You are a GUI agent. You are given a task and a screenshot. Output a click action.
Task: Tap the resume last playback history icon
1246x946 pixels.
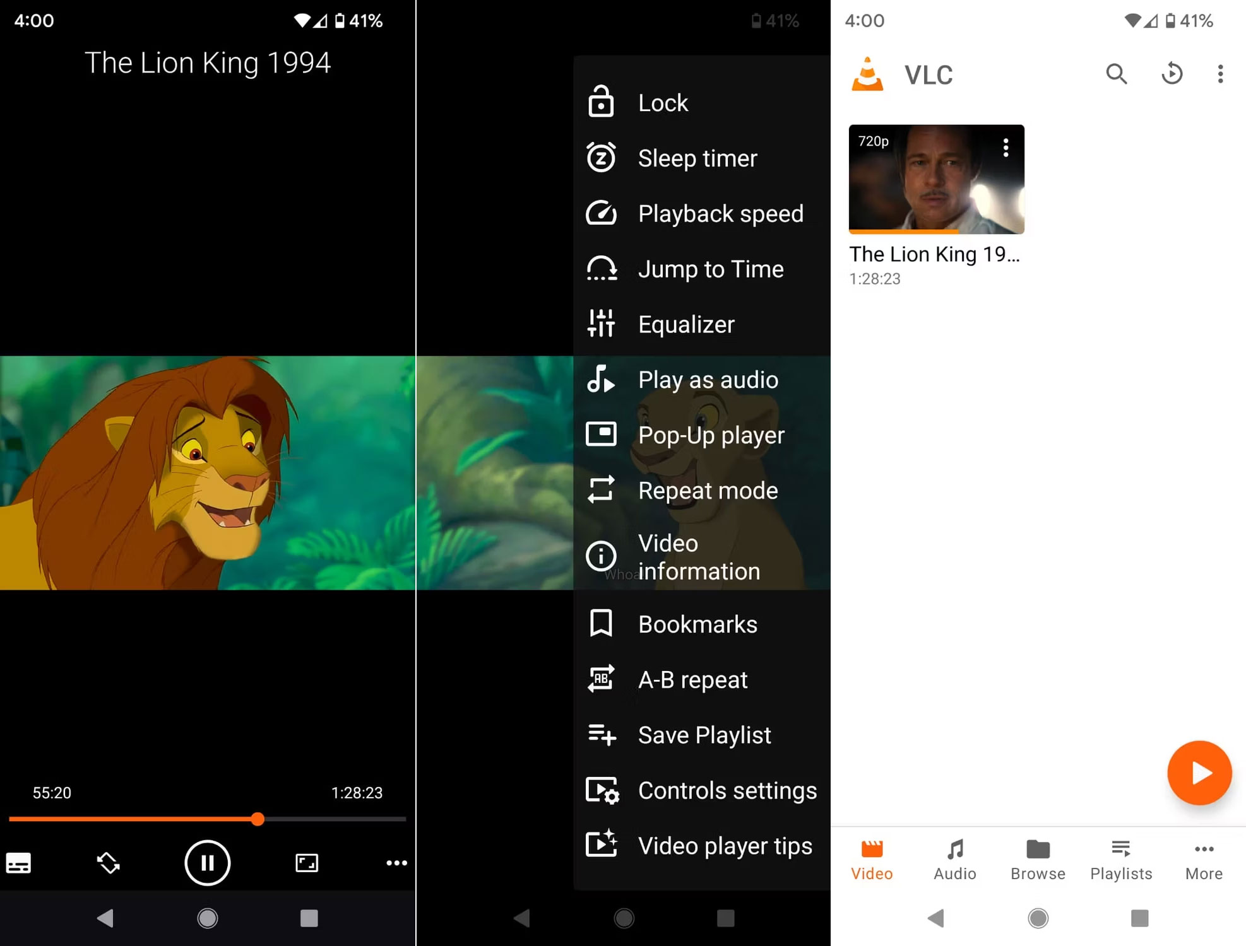tap(1172, 74)
